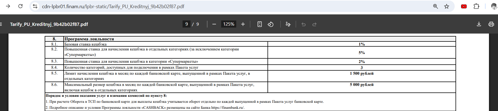This screenshot has height=111, width=498.
Task: Click the address bar URL
Action: [113, 6]
